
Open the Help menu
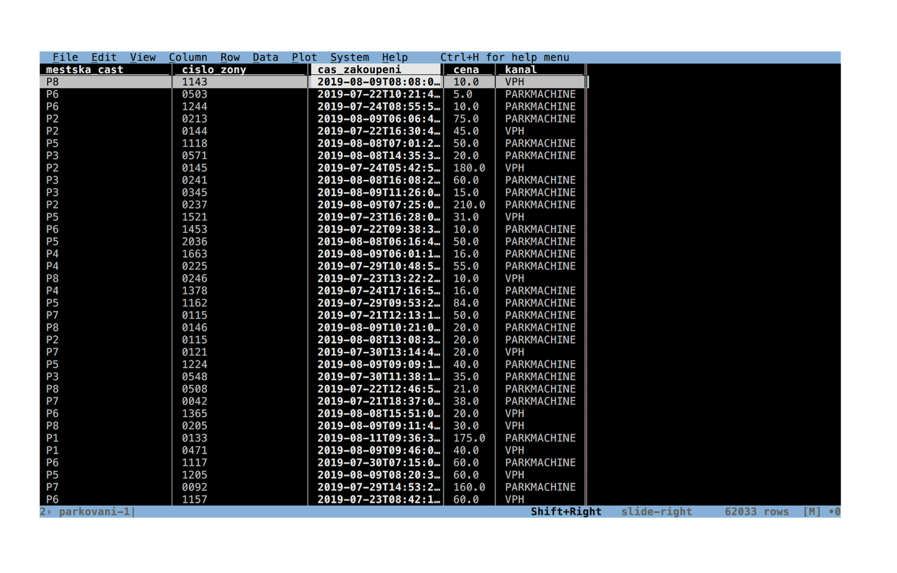395,57
